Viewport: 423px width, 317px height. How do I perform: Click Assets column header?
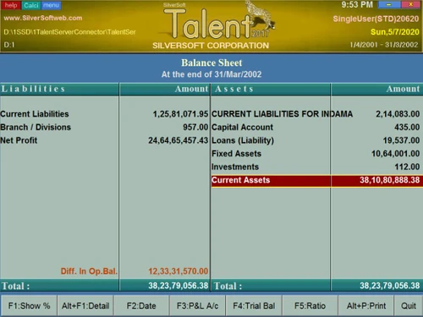coord(234,89)
